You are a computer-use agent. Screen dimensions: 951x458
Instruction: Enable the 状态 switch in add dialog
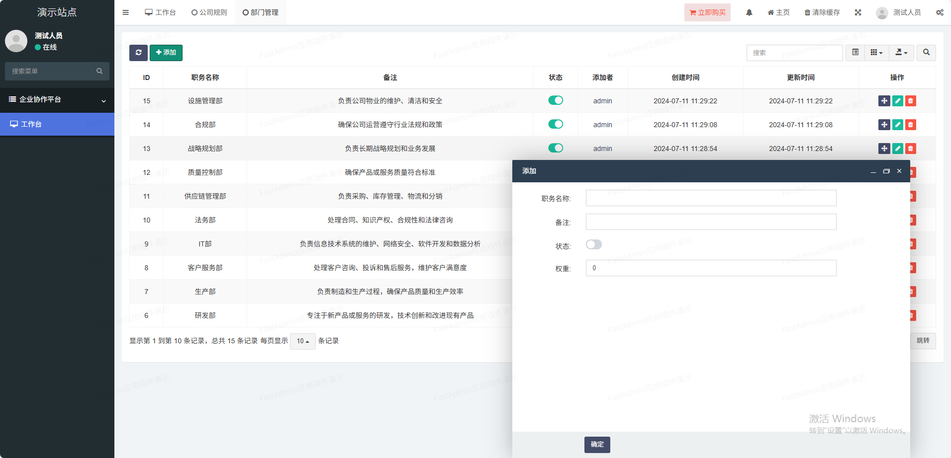pyautogui.click(x=593, y=244)
